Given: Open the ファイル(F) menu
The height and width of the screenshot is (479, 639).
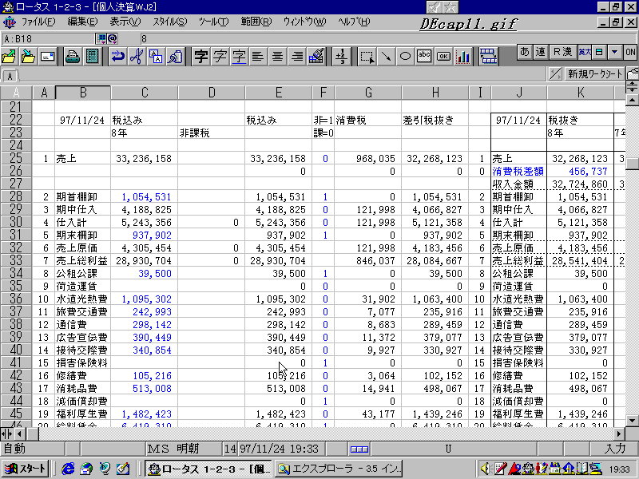Looking at the screenshot, I should click(38, 22).
